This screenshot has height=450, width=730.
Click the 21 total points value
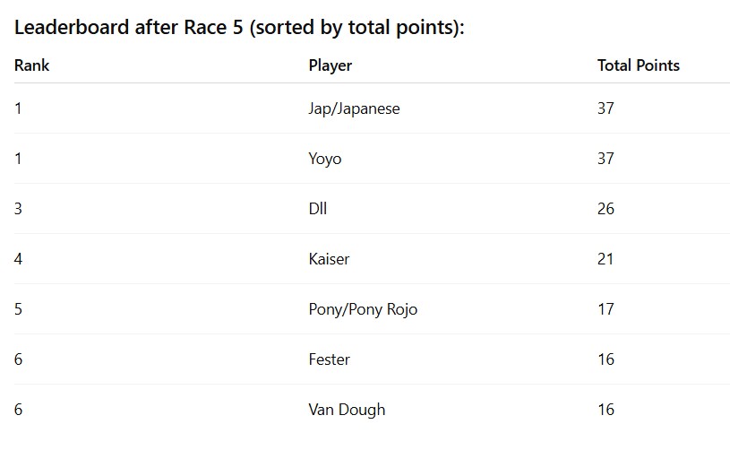605,259
